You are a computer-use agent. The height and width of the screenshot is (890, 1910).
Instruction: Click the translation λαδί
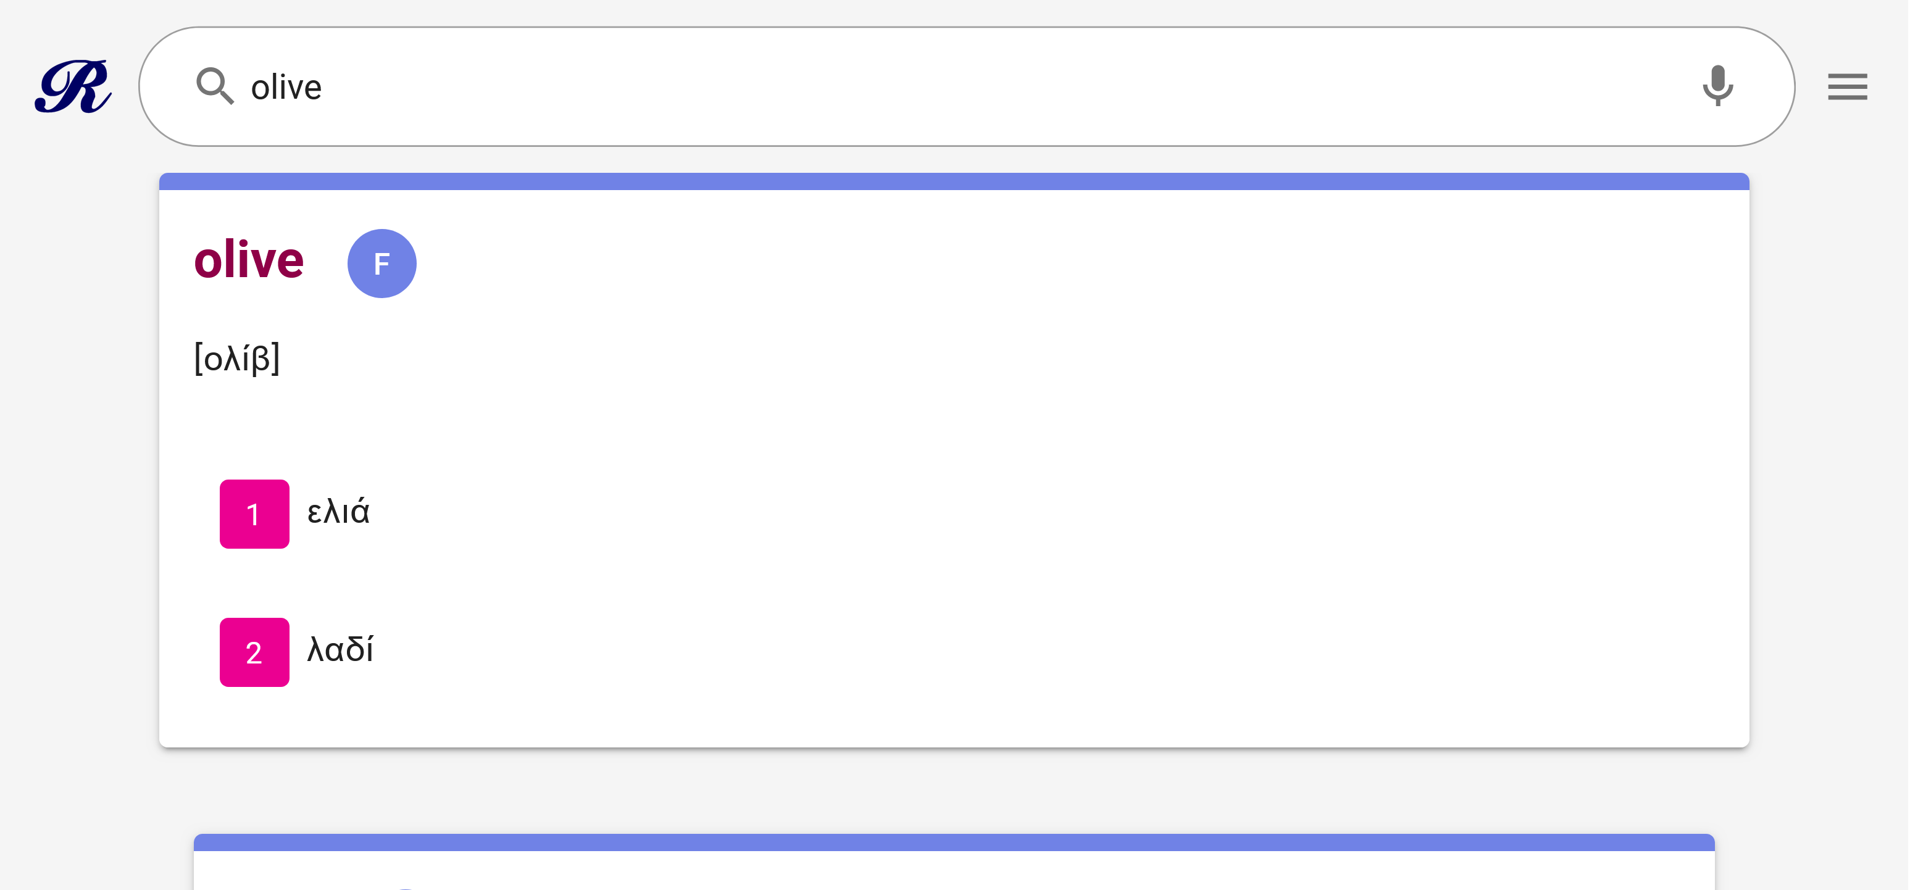(340, 650)
